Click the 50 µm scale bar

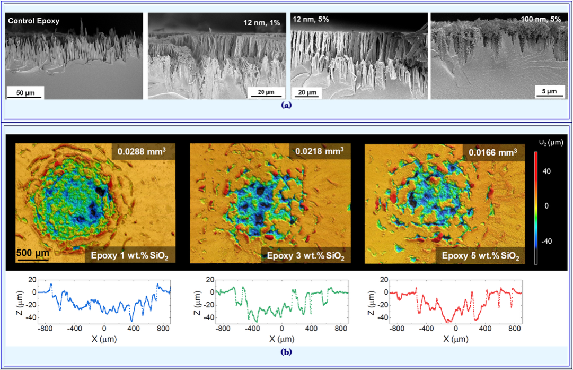pyautogui.click(x=25, y=93)
